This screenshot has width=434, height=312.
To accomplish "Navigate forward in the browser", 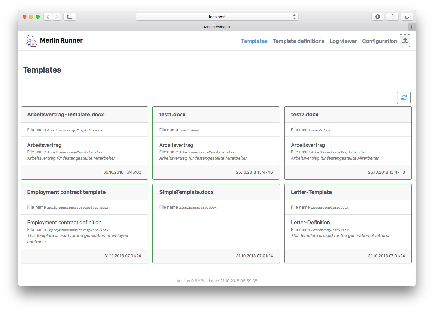I will coord(56,16).
